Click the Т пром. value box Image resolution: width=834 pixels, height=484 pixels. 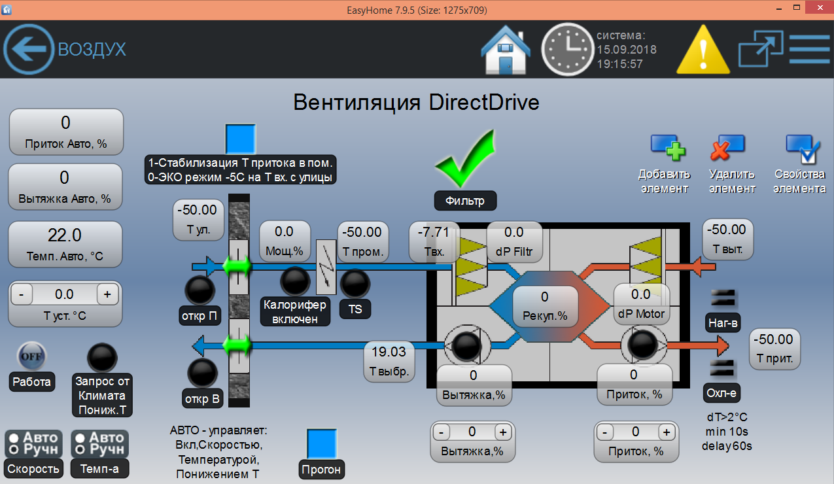(363, 241)
